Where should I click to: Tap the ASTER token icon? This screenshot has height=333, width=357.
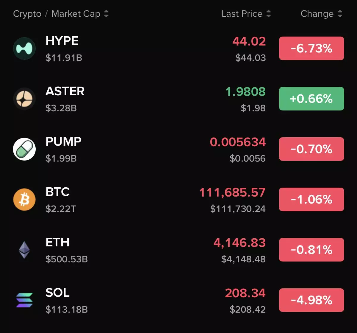(x=24, y=99)
